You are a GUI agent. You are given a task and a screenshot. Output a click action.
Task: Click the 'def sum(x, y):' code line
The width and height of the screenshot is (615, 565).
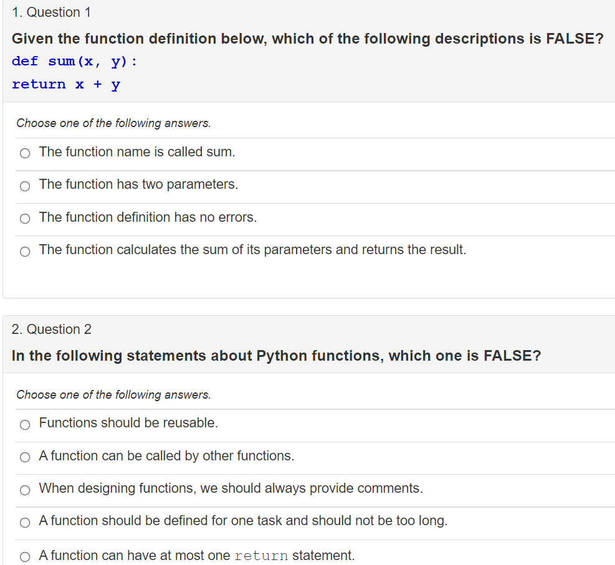point(75,62)
